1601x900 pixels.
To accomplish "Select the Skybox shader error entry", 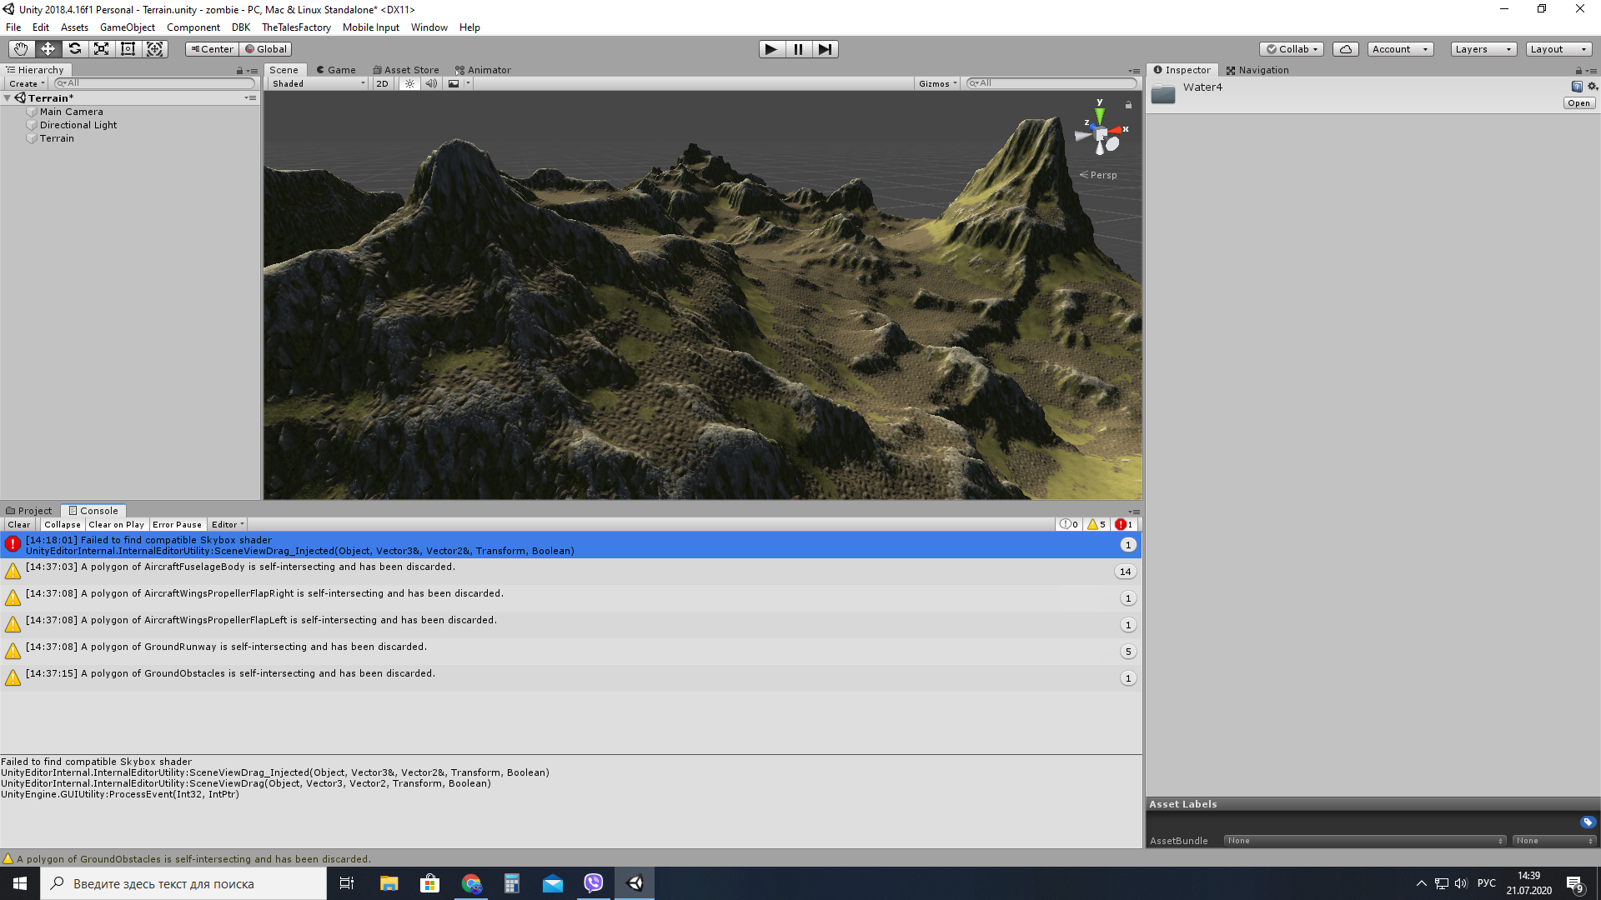I will 571,545.
